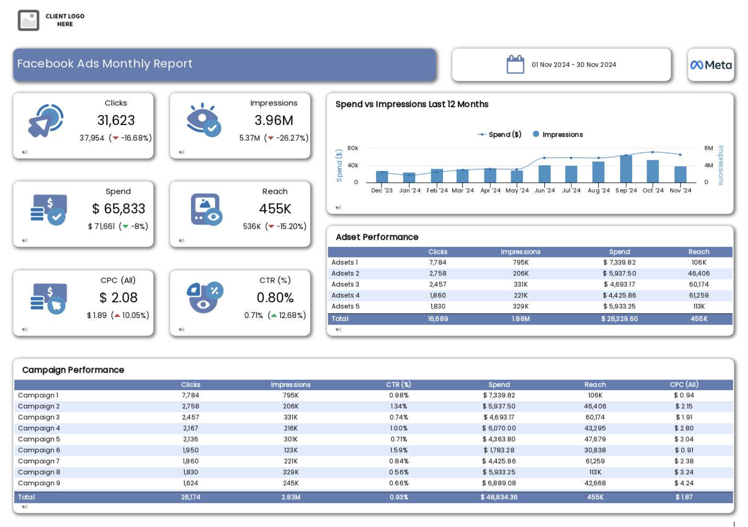Click the Impressions value 3.96M

point(274,120)
